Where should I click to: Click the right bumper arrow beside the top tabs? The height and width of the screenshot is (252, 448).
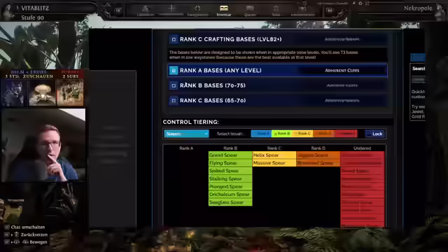[x=330, y=10]
